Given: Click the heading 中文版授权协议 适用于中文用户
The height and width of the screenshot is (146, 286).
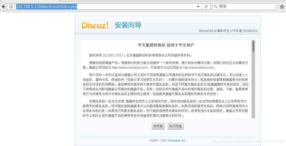Looking at the screenshot, I should pyautogui.click(x=166, y=45).
